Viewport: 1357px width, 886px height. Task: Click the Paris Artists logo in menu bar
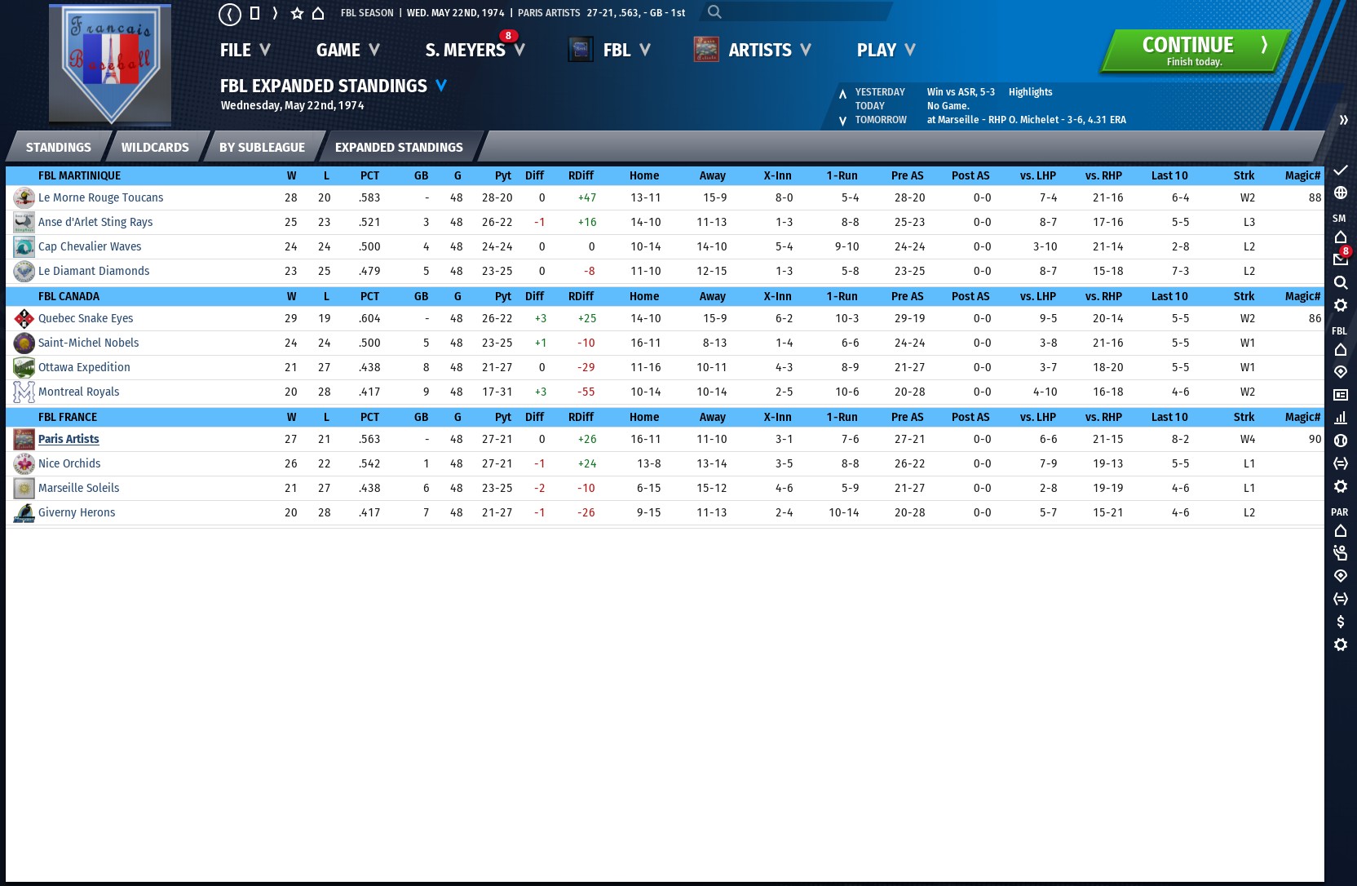pyautogui.click(x=706, y=50)
